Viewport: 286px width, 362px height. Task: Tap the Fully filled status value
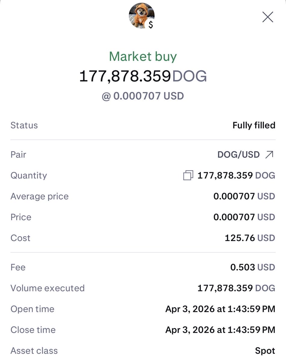pos(254,125)
